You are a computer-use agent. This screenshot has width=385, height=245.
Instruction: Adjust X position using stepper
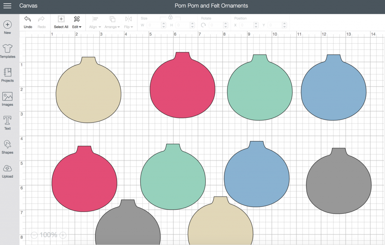point(256,25)
